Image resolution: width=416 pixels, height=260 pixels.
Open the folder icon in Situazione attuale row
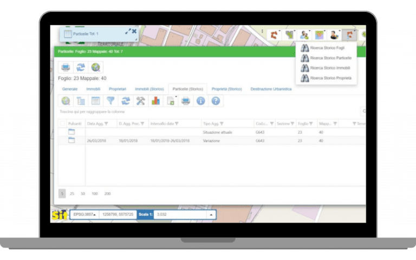click(x=71, y=132)
